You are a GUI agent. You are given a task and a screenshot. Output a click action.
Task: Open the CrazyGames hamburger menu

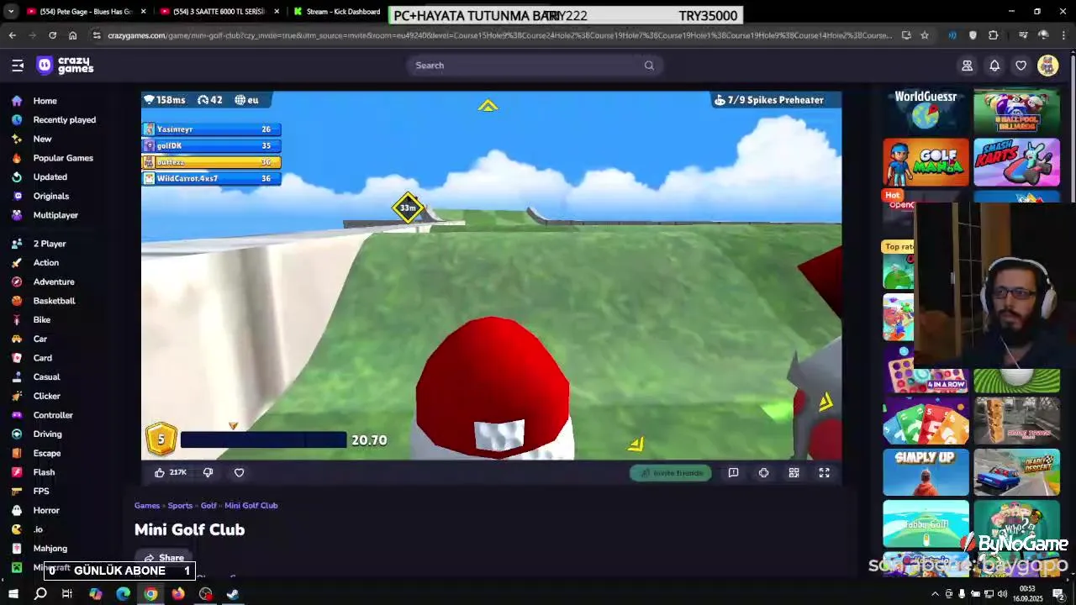[18, 66]
